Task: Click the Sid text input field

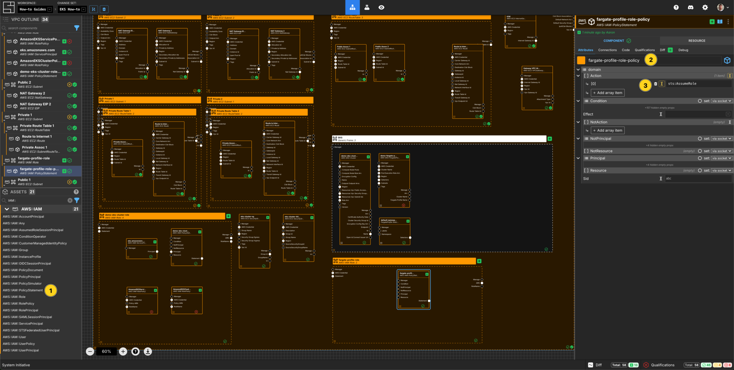Action: 698,179
